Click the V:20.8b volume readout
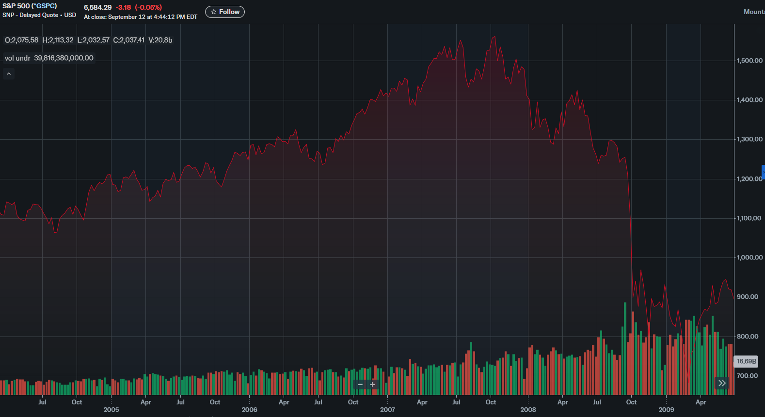The height and width of the screenshot is (417, 765). pos(160,40)
